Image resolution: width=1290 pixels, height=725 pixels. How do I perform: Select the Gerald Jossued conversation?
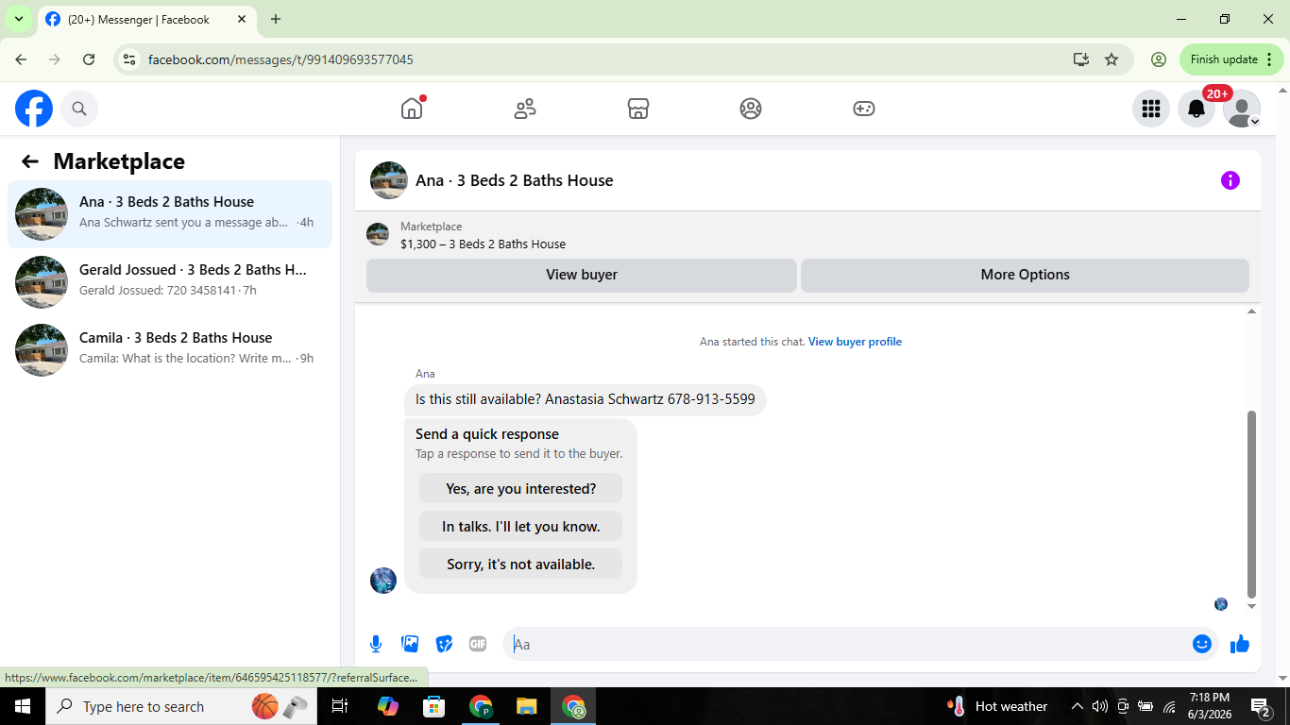(x=170, y=282)
